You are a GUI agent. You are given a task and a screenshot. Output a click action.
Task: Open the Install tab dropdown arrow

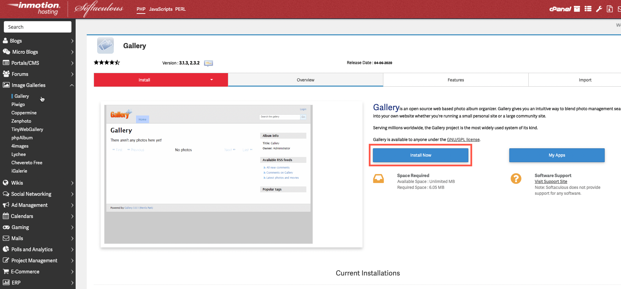click(212, 80)
